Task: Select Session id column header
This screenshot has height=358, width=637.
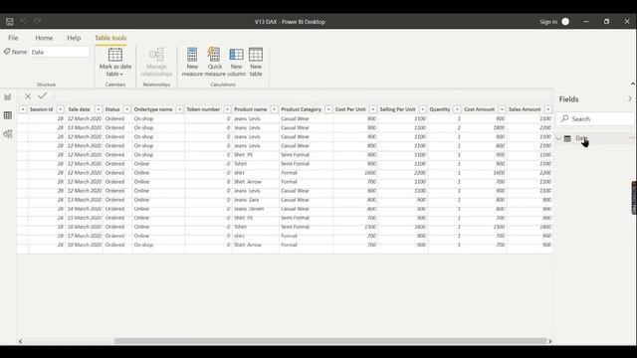Action: pyautogui.click(x=42, y=109)
